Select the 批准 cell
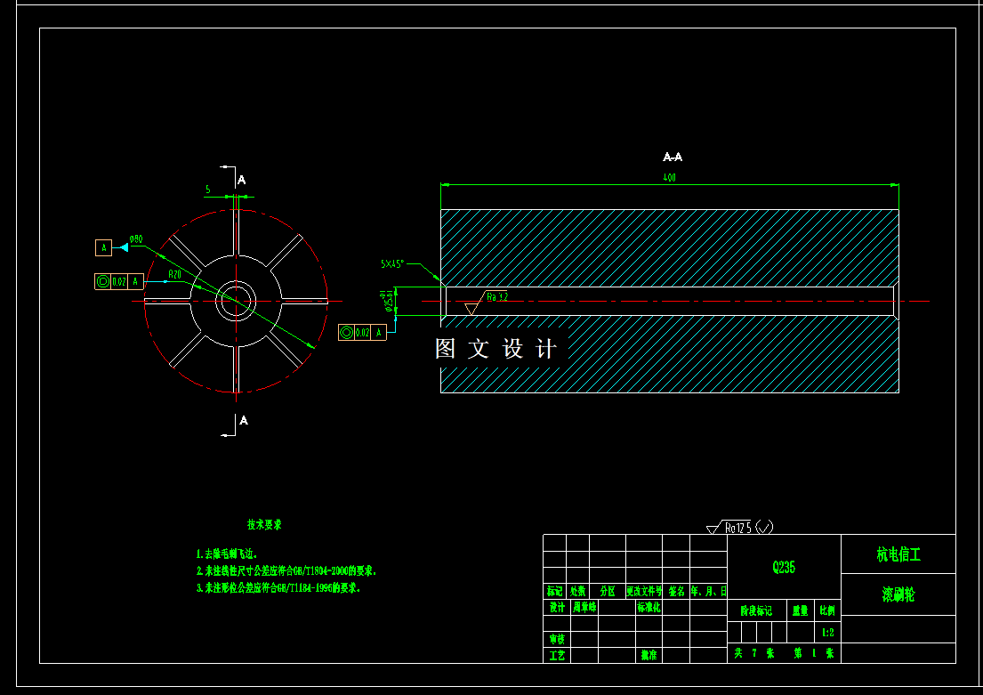 (649, 656)
